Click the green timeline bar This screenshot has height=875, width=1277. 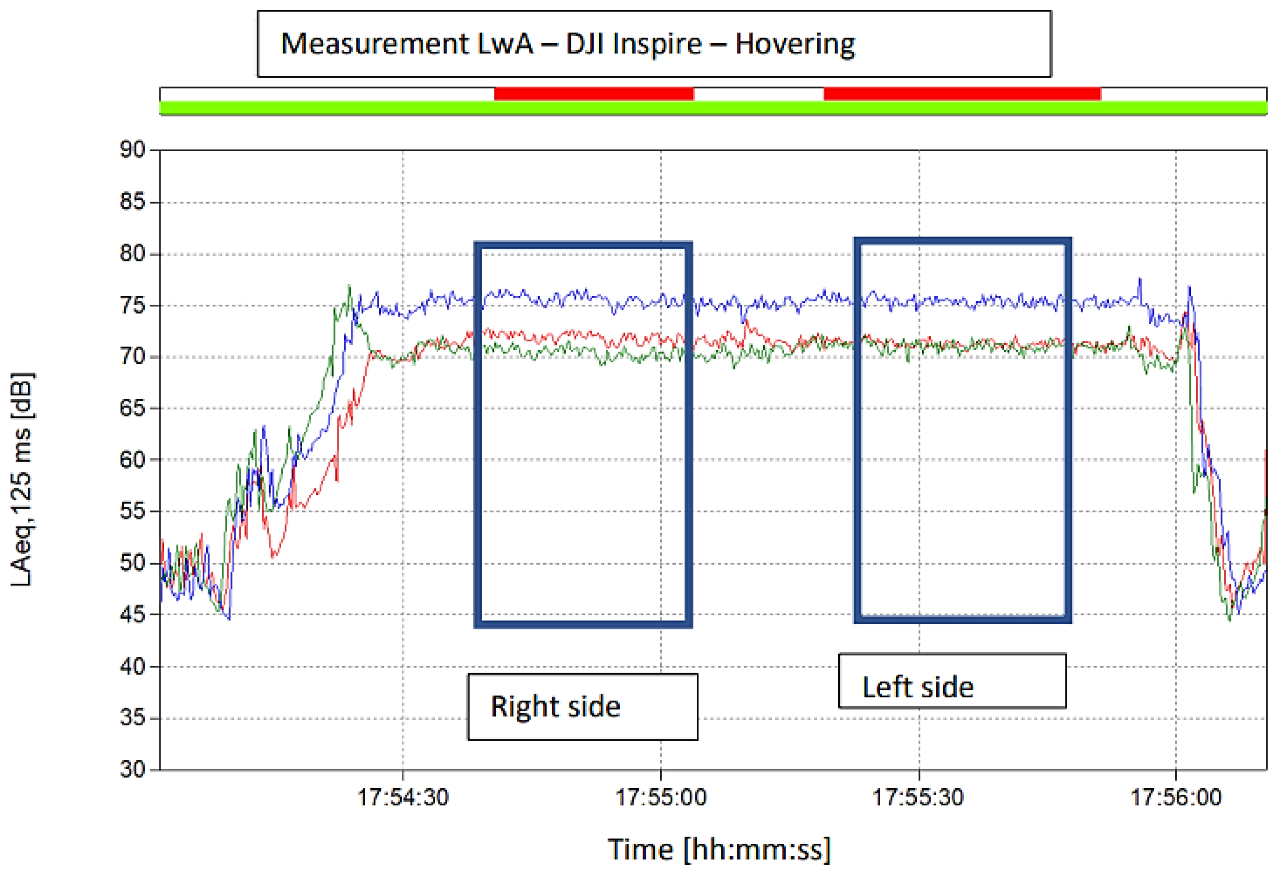[x=713, y=108]
